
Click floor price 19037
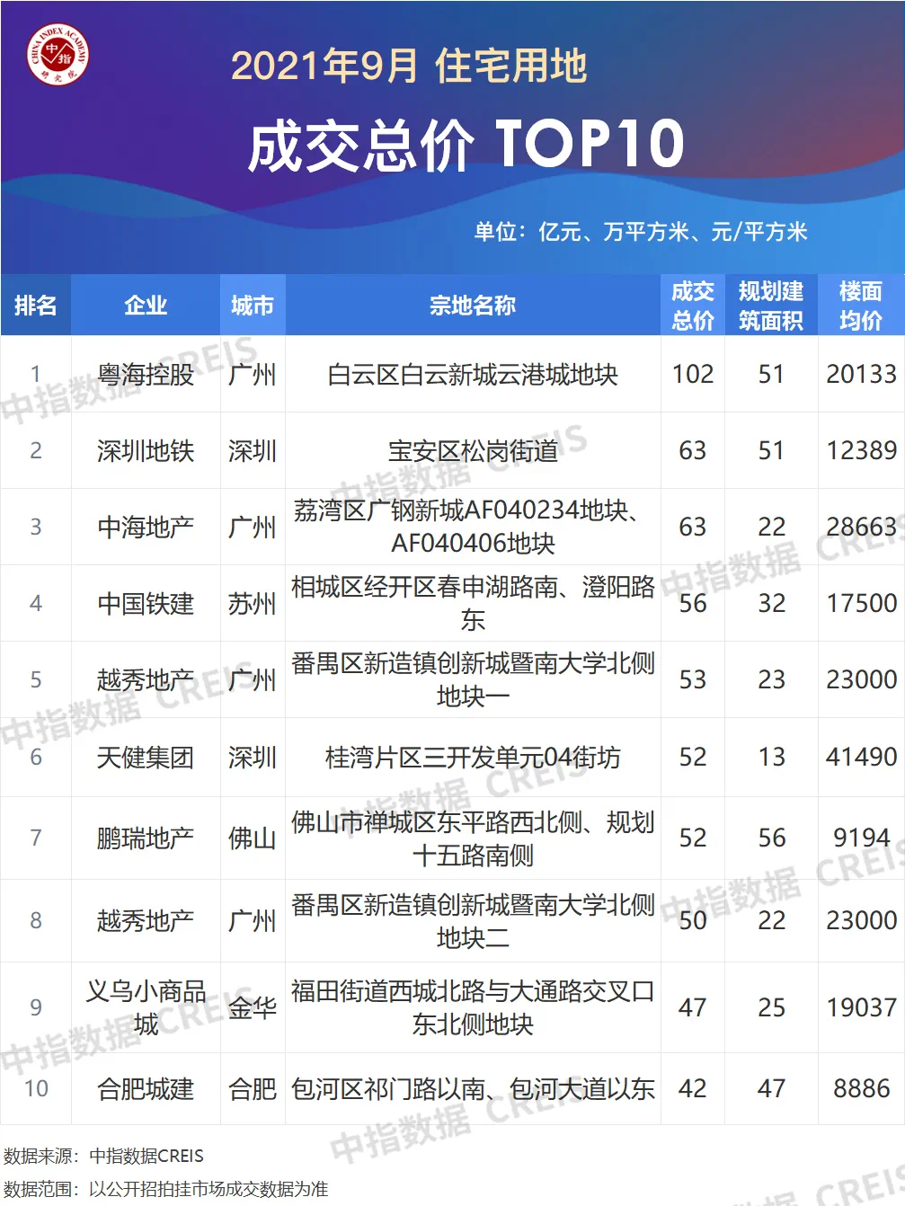[x=861, y=1007]
